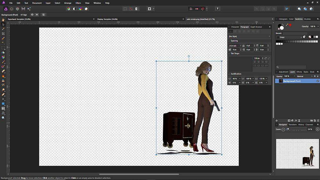
Task: Open the Filters menu
Action: 78,3
